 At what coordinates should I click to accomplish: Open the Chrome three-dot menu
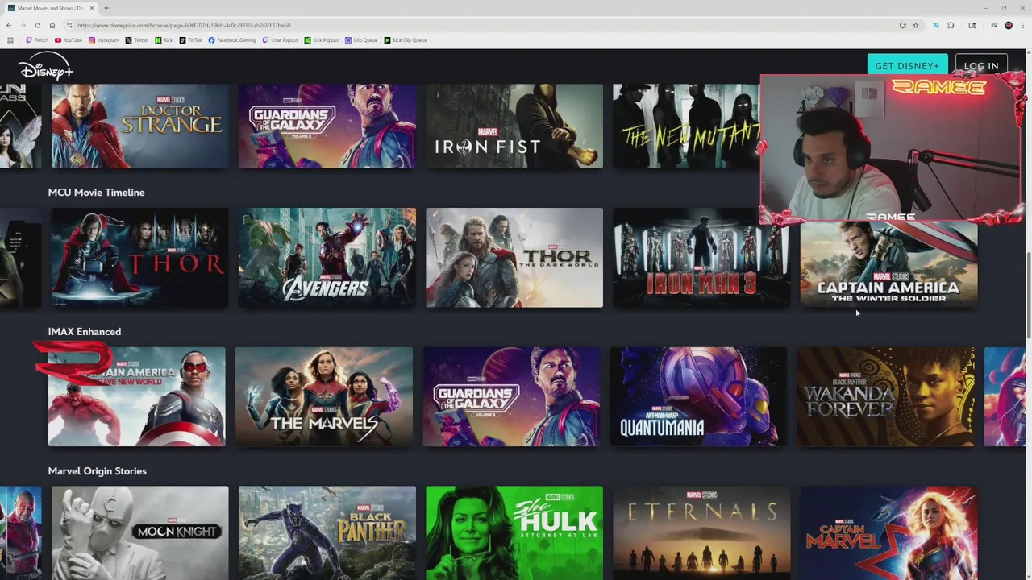coord(1022,25)
